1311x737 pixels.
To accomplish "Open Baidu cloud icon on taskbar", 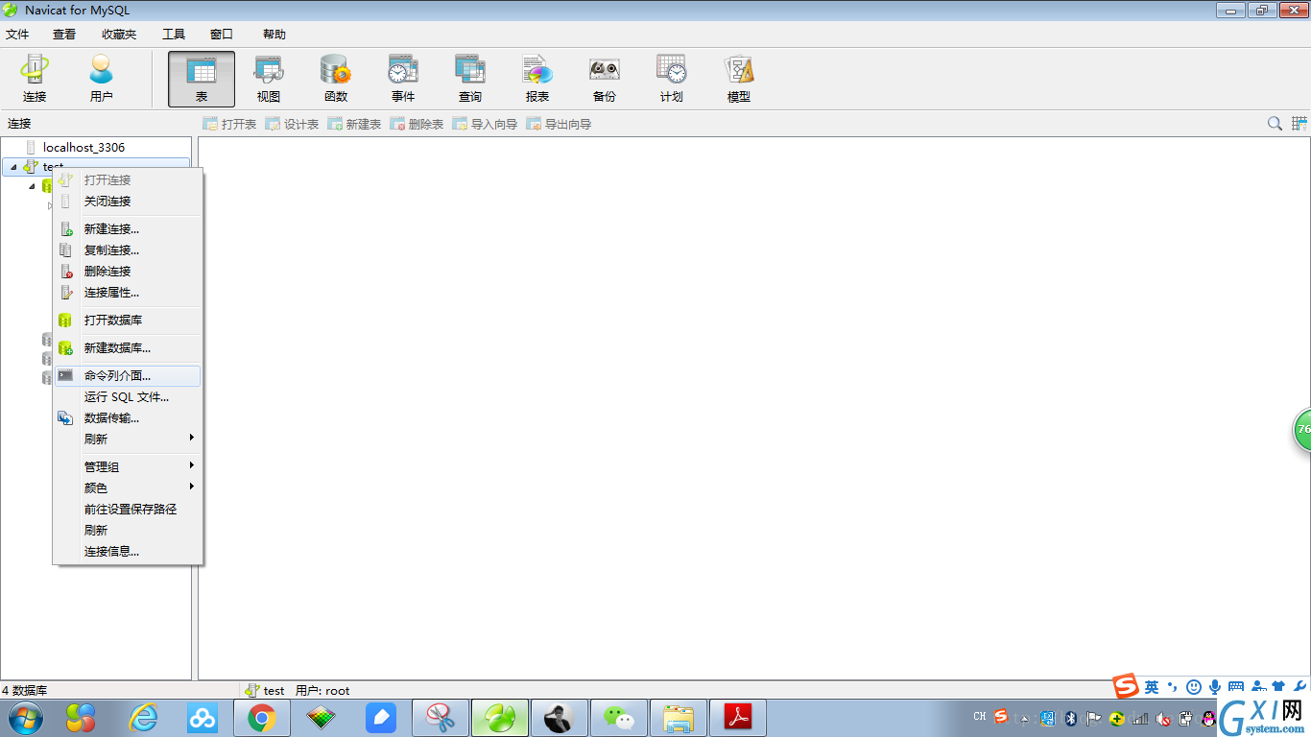I will (203, 718).
